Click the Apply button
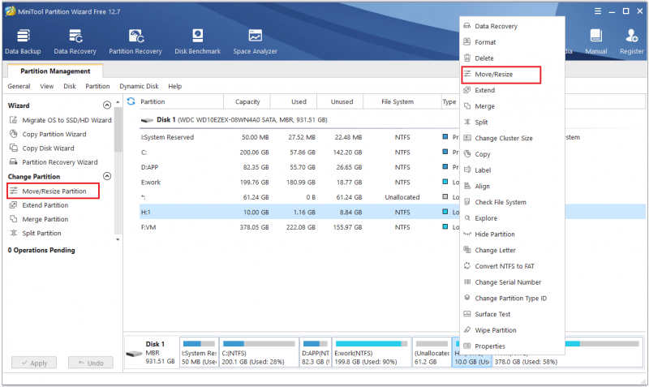This screenshot has height=387, width=649. click(34, 363)
